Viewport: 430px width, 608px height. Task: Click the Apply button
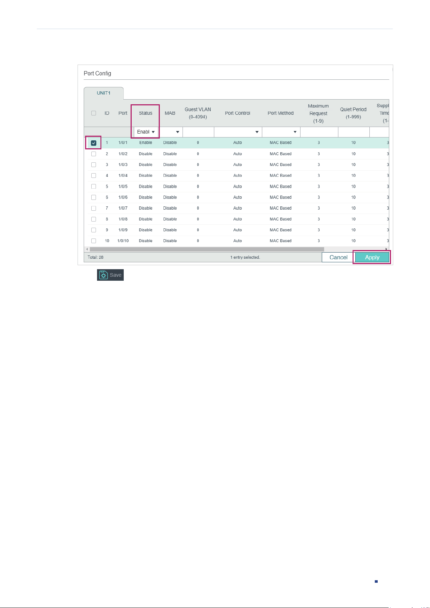point(372,257)
